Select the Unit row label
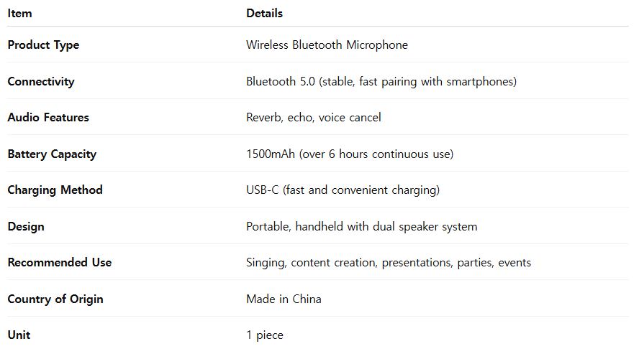The image size is (639, 354). (x=19, y=335)
